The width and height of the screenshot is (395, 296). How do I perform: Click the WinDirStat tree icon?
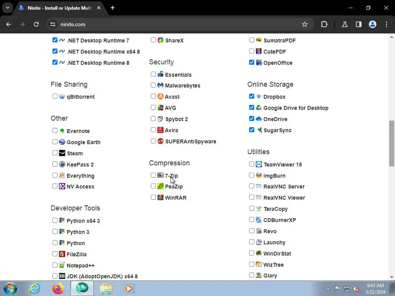[x=259, y=253]
